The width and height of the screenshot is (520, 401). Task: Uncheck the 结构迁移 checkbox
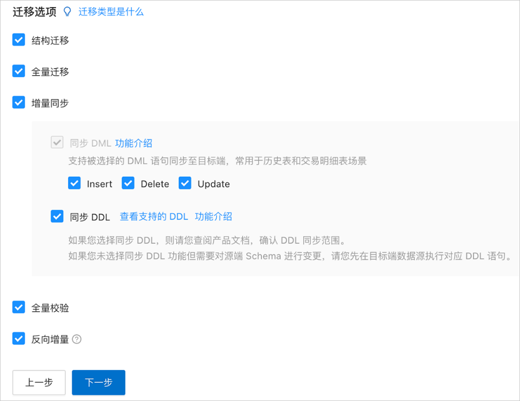click(19, 40)
